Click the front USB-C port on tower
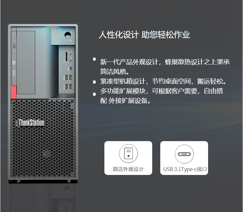Viewport: 243px width, 212px height. click(70, 68)
